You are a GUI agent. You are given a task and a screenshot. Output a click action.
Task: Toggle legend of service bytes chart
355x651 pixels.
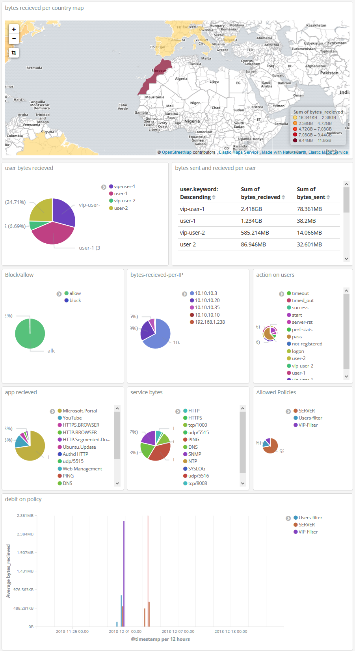tap(178, 411)
